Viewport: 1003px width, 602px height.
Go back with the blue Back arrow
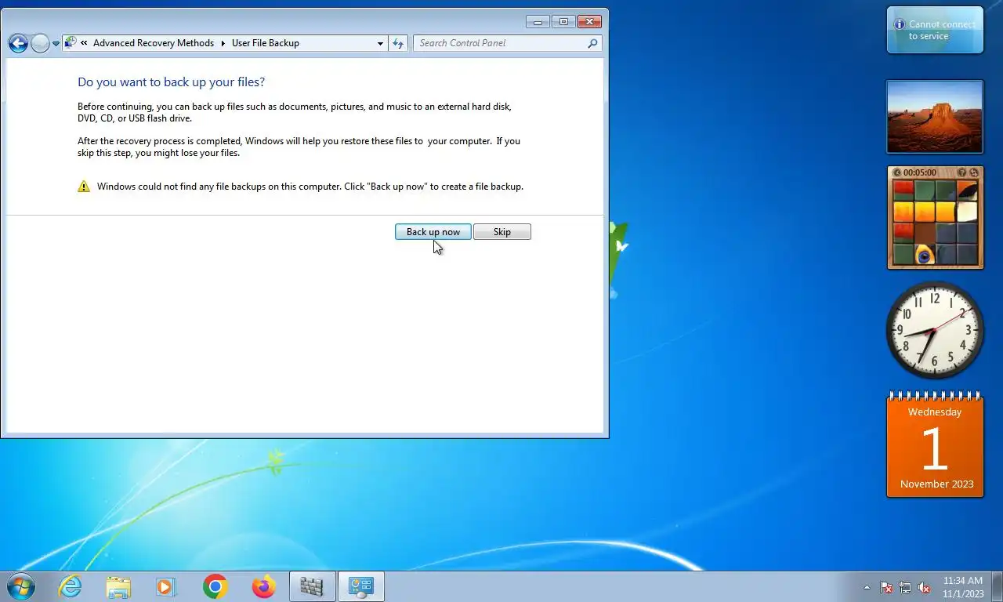coord(18,43)
